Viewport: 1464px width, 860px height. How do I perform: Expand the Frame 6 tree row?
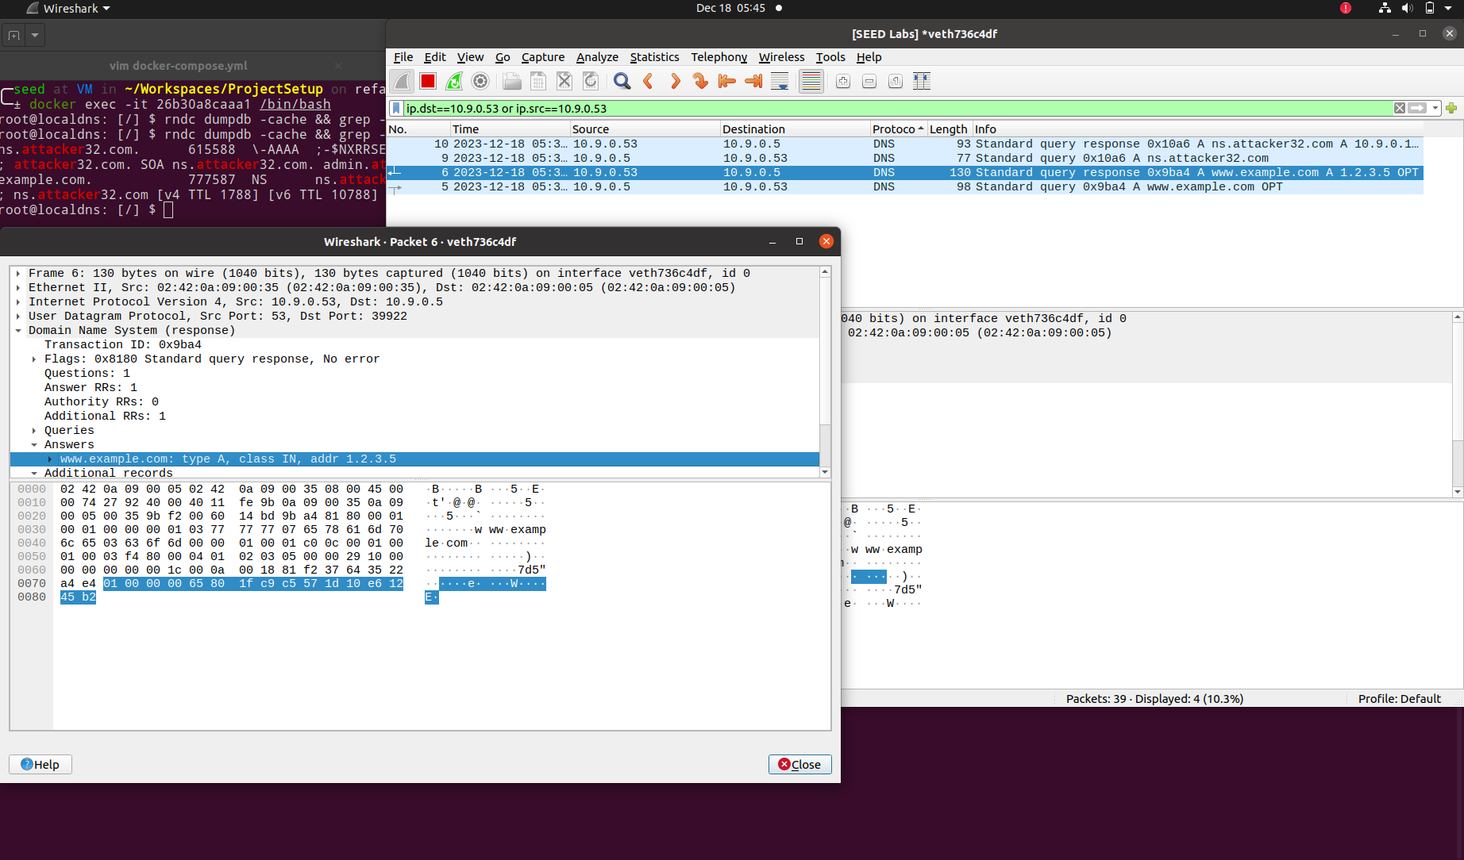coord(18,274)
